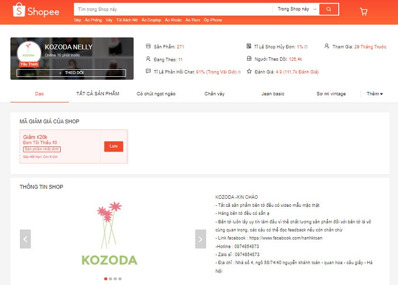Open the TẤT CẢ SẢN PHẨM tab
Screen dimensions: 398x285
(98, 94)
